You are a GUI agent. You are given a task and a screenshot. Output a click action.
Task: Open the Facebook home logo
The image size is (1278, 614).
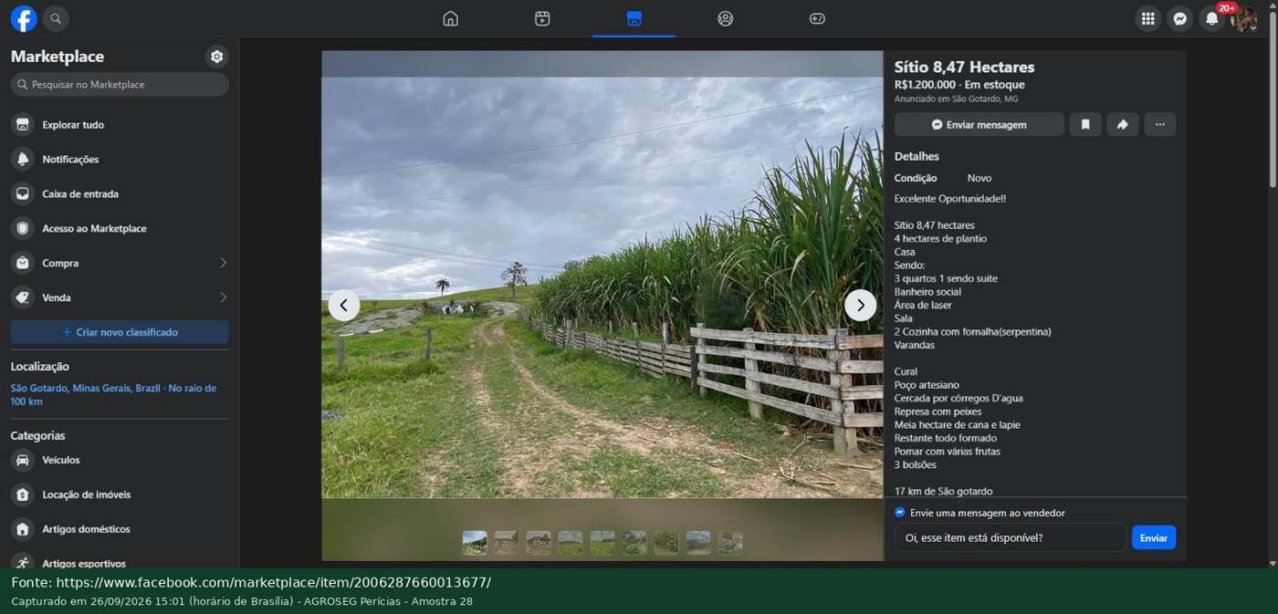[x=24, y=18]
